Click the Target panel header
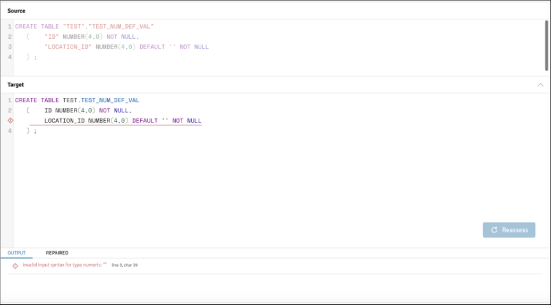The image size is (551, 305). point(16,85)
